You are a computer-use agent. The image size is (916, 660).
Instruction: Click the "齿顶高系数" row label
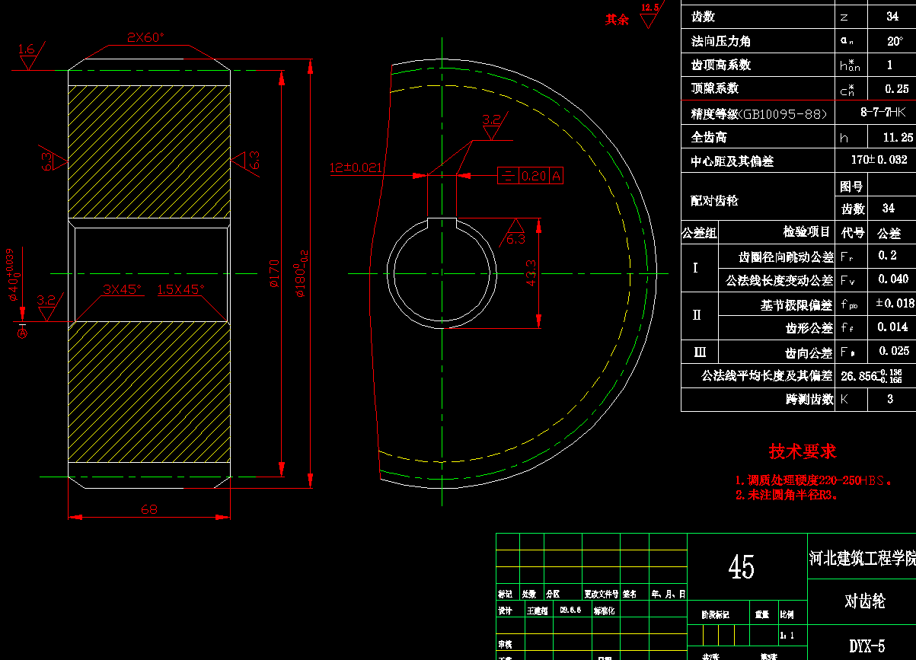click(x=720, y=65)
